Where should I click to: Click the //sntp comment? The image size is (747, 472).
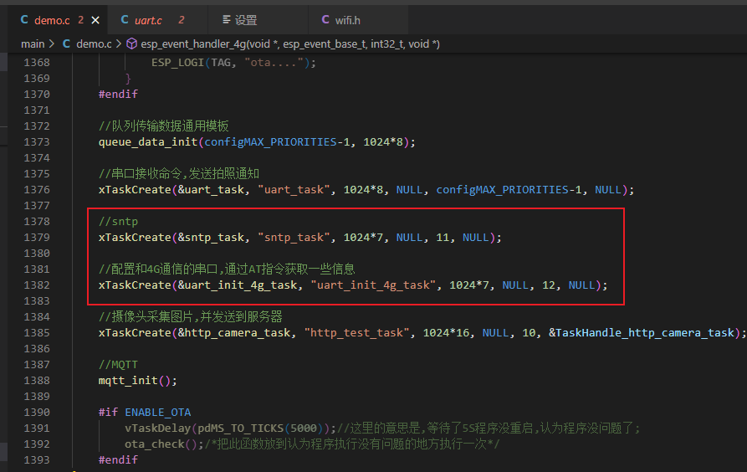pyautogui.click(x=118, y=222)
